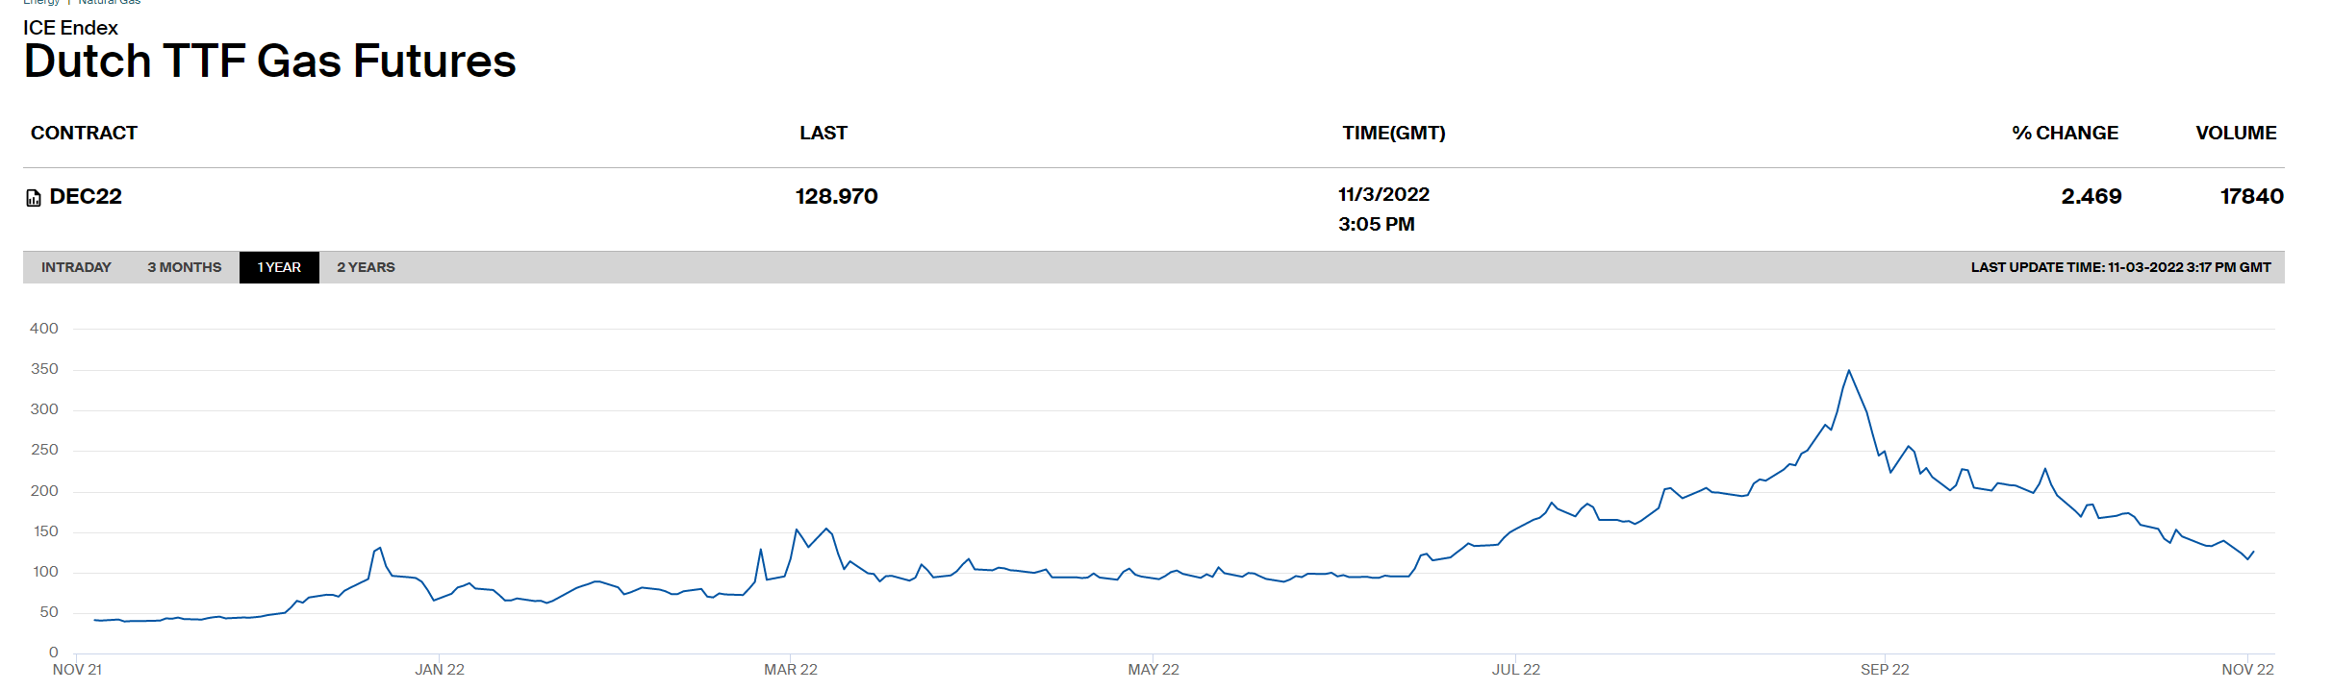Click the JAN 22 x-axis label
The image size is (2332, 690).
[440, 669]
